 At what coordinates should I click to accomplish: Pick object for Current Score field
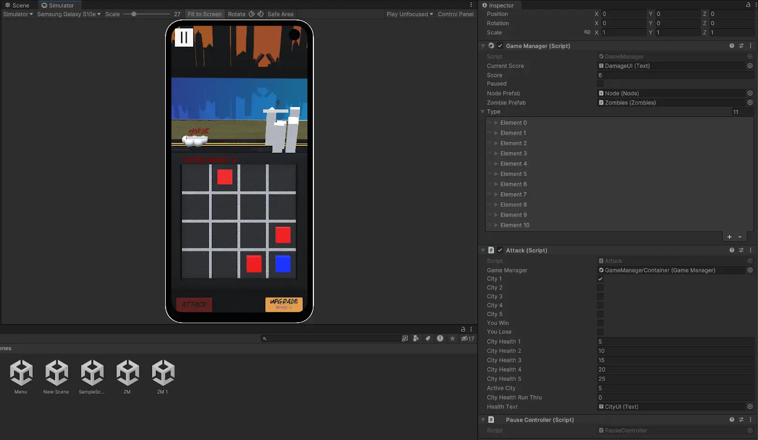tap(750, 66)
